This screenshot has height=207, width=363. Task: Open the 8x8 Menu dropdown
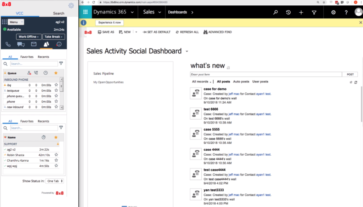pos(16,22)
